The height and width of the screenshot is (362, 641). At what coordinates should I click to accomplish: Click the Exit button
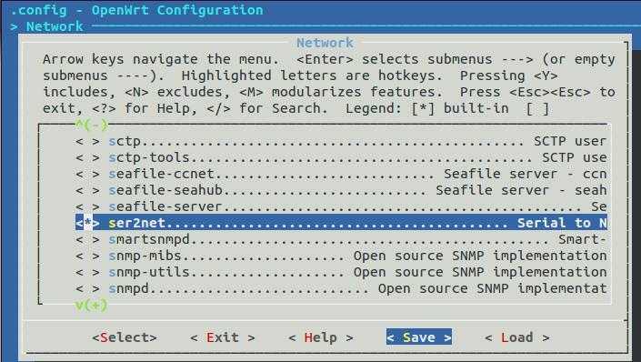point(223,337)
